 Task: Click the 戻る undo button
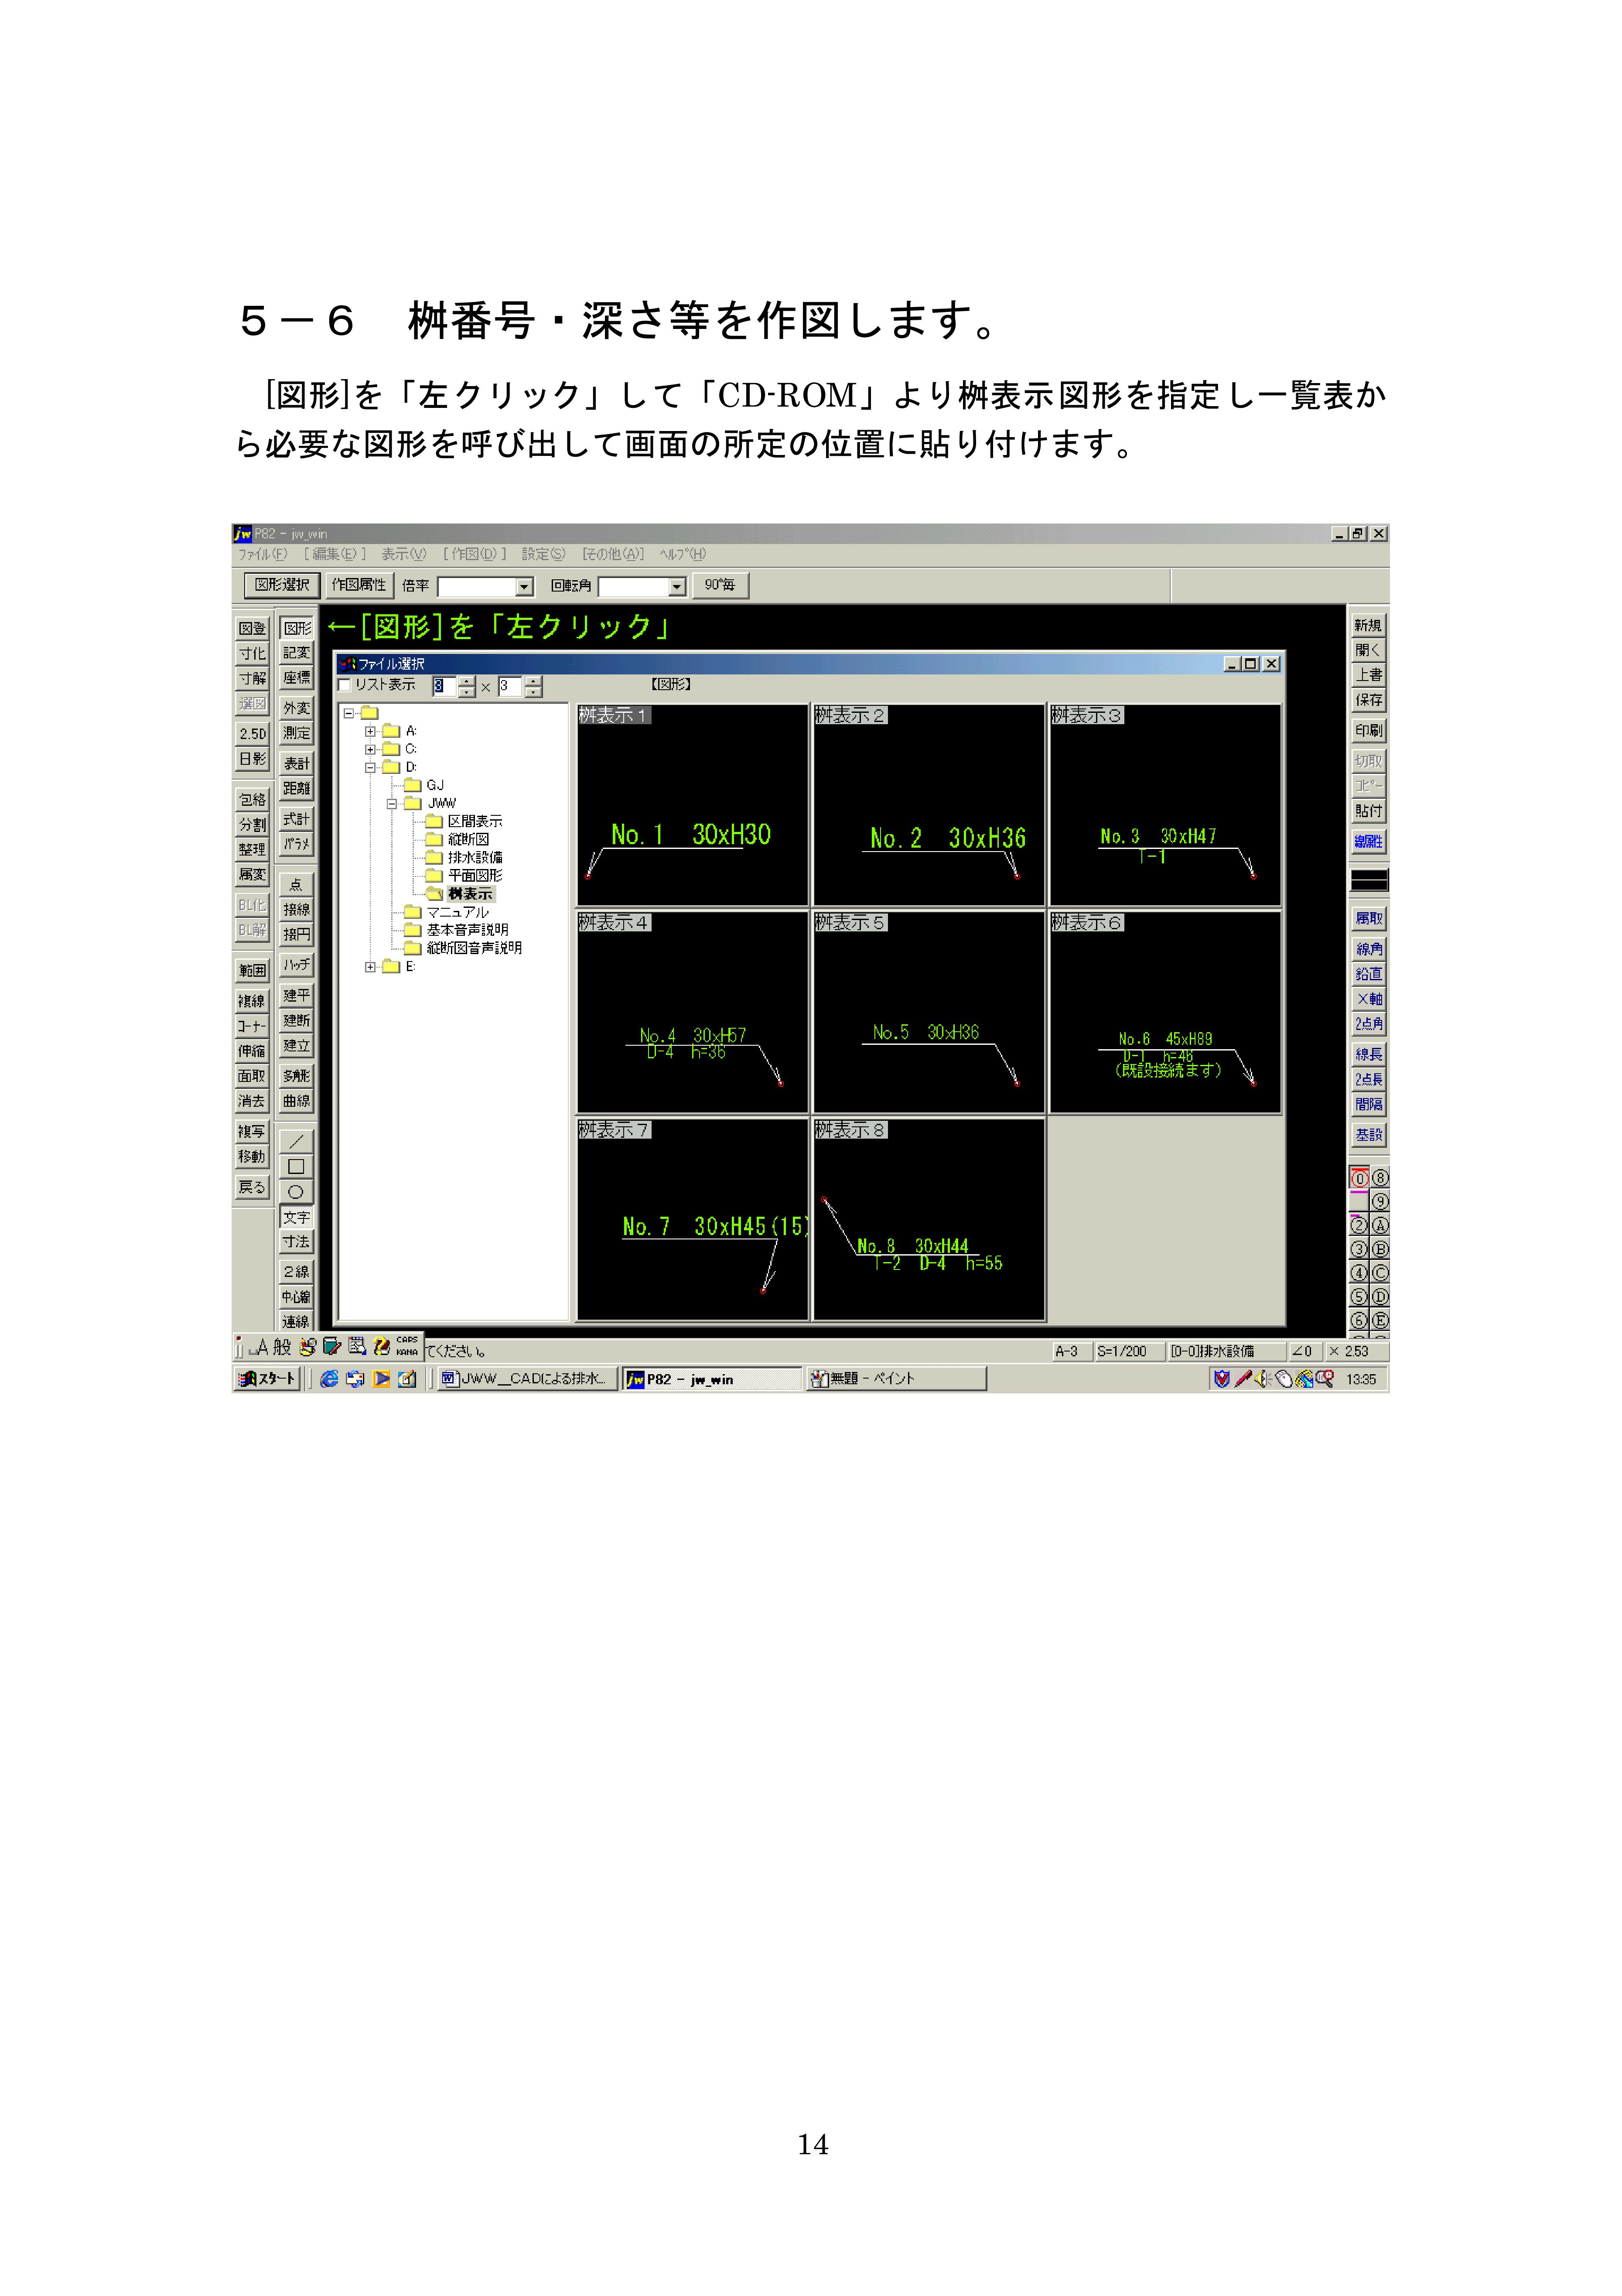252,1187
